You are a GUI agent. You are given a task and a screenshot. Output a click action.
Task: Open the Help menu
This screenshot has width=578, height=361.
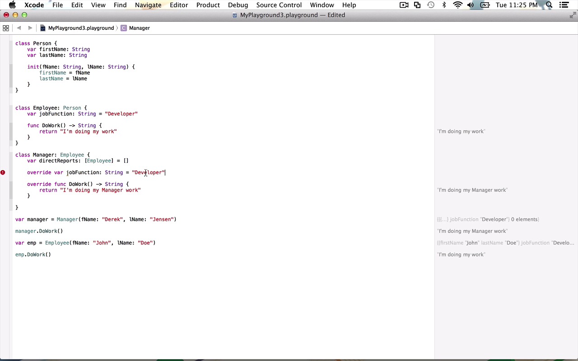point(349,5)
